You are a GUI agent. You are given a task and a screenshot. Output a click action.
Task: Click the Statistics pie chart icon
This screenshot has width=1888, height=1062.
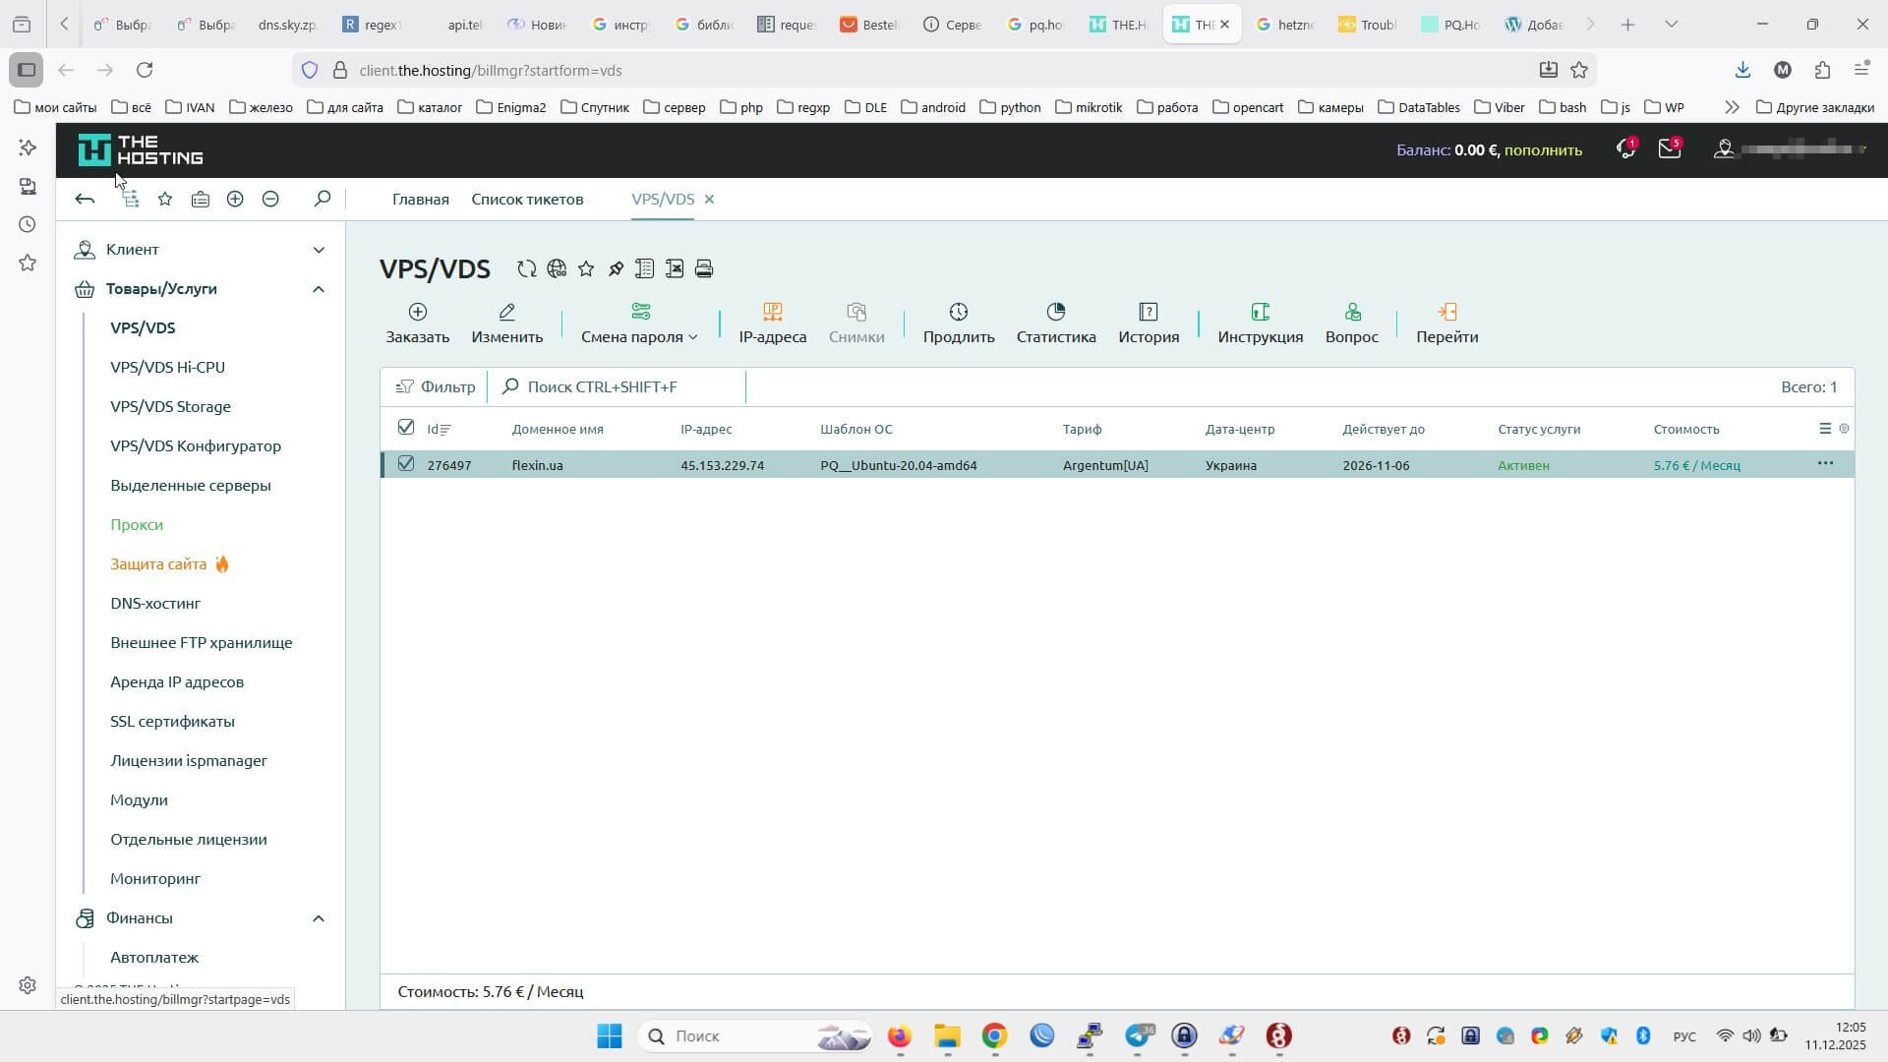(1056, 313)
